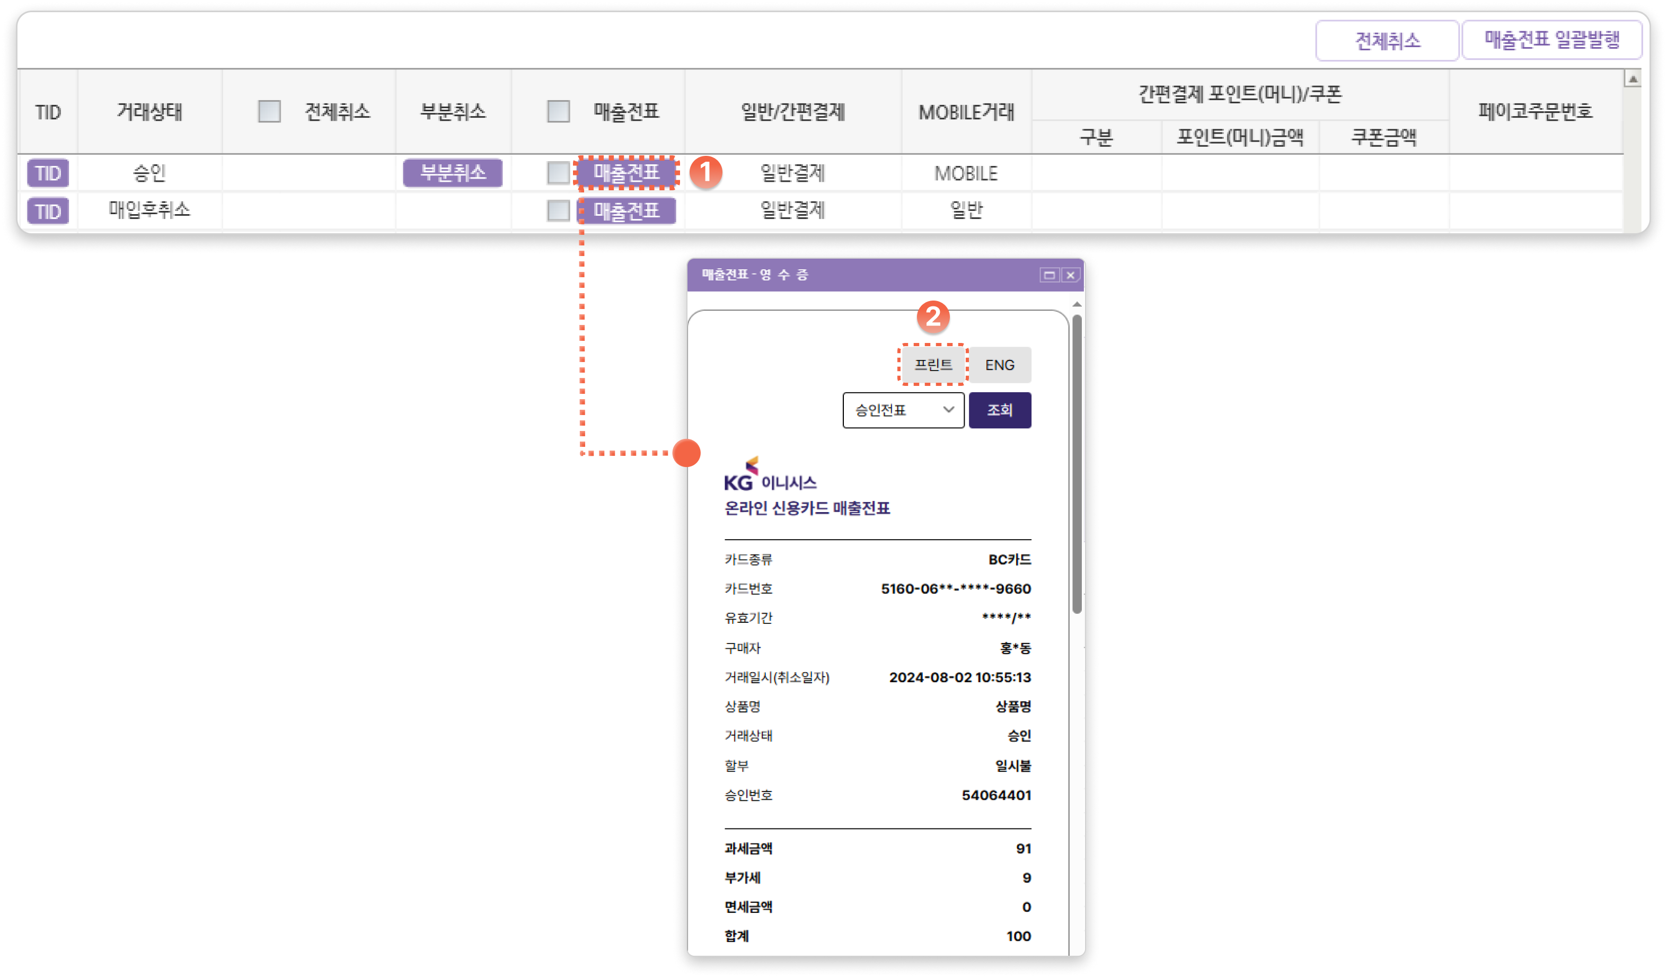Click approval number 54064401
The height and width of the screenshot is (978, 1667).
pyautogui.click(x=996, y=795)
